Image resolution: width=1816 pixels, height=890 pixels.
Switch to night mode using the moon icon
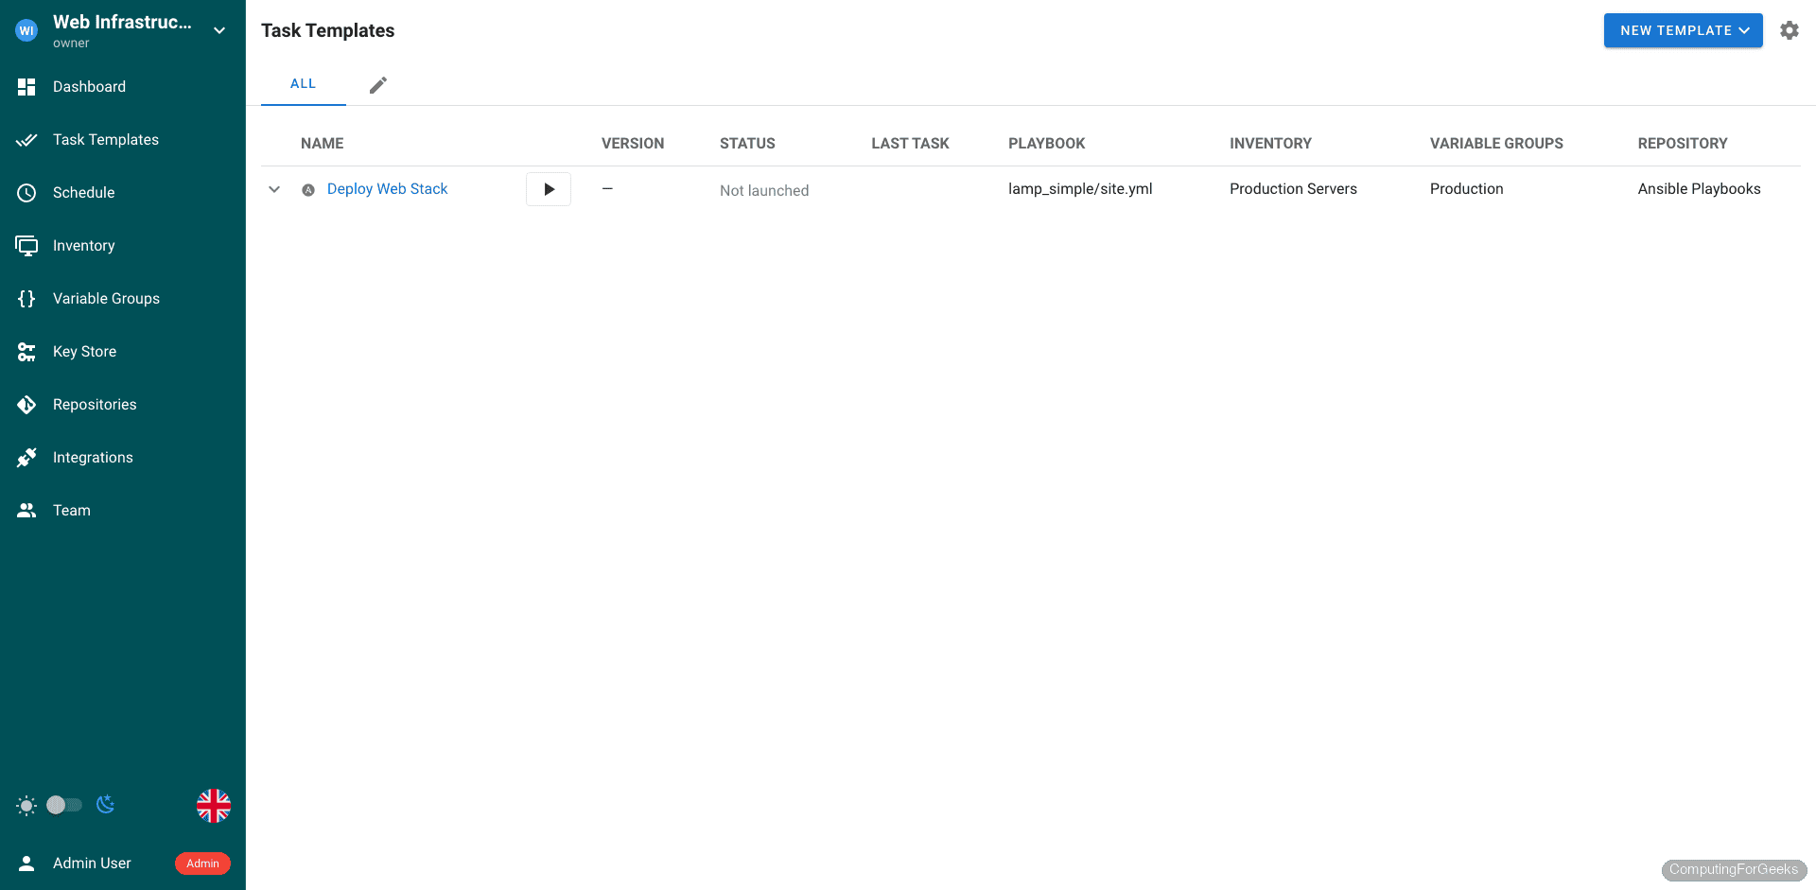coord(105,805)
